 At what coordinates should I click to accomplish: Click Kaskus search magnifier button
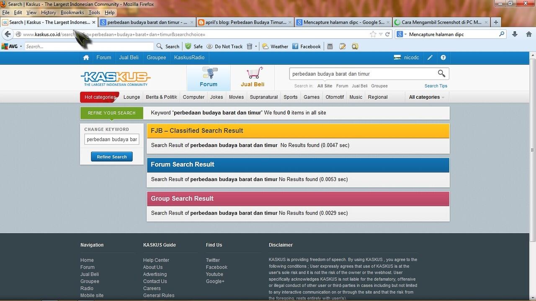[x=441, y=74]
